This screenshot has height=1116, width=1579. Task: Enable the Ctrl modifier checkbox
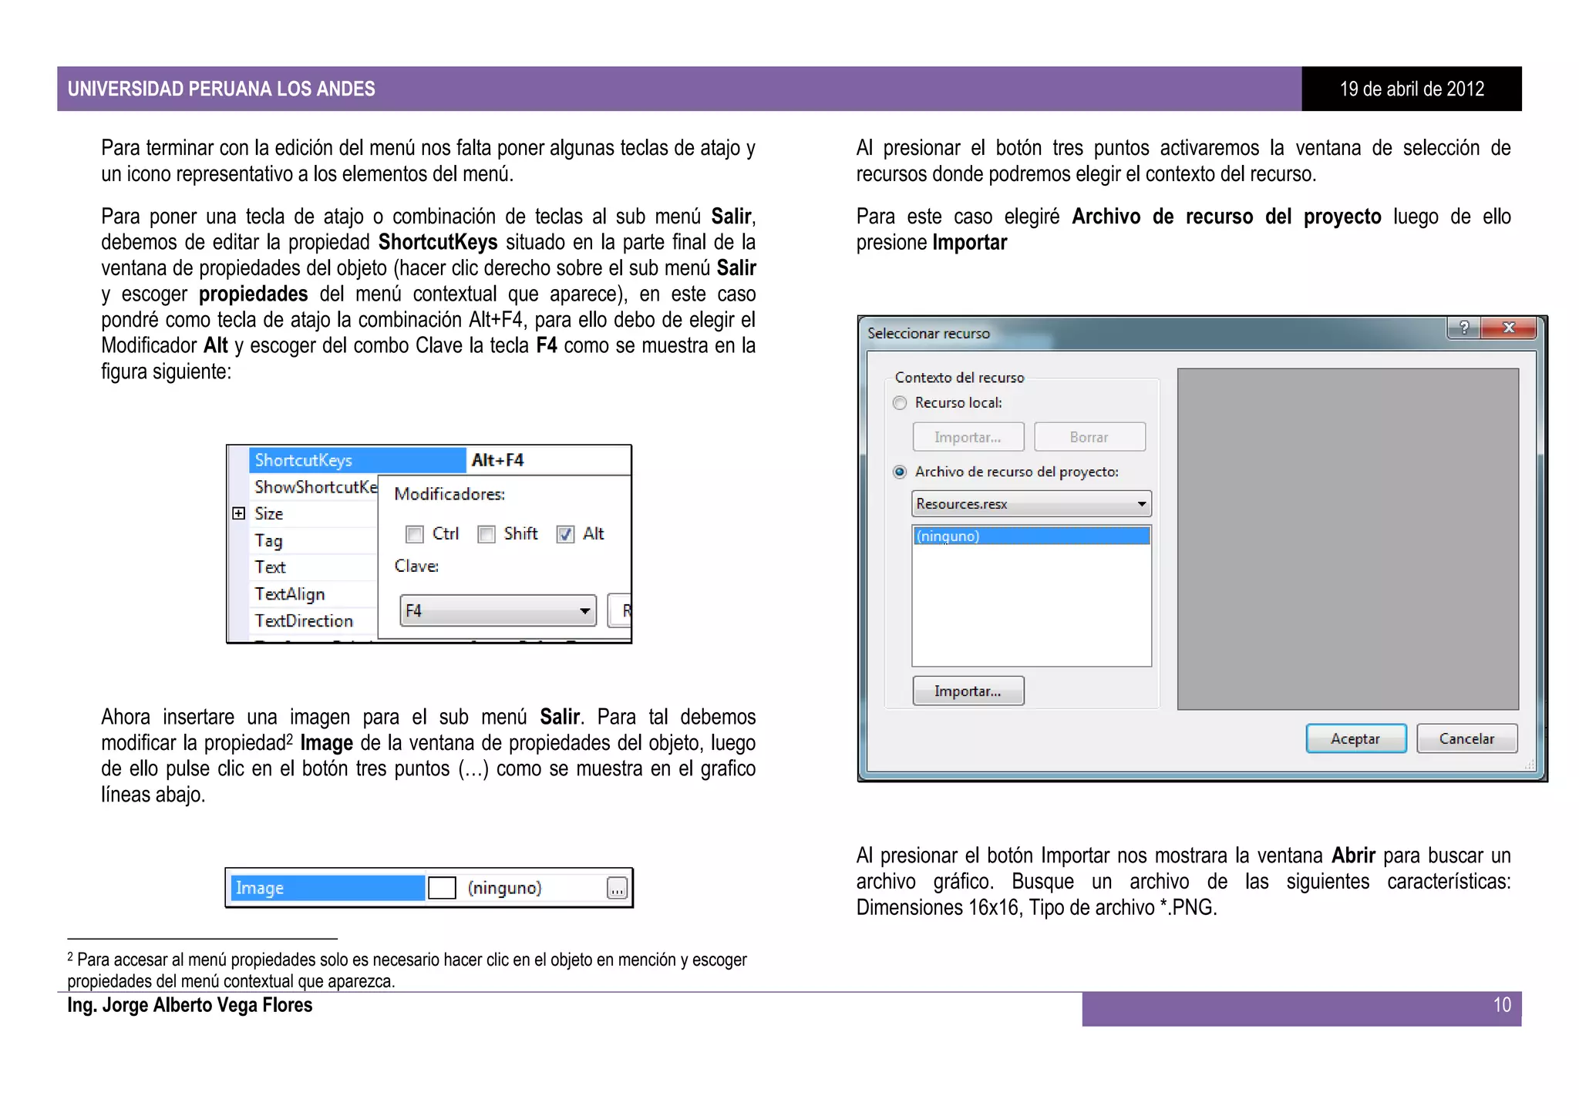[x=415, y=534]
